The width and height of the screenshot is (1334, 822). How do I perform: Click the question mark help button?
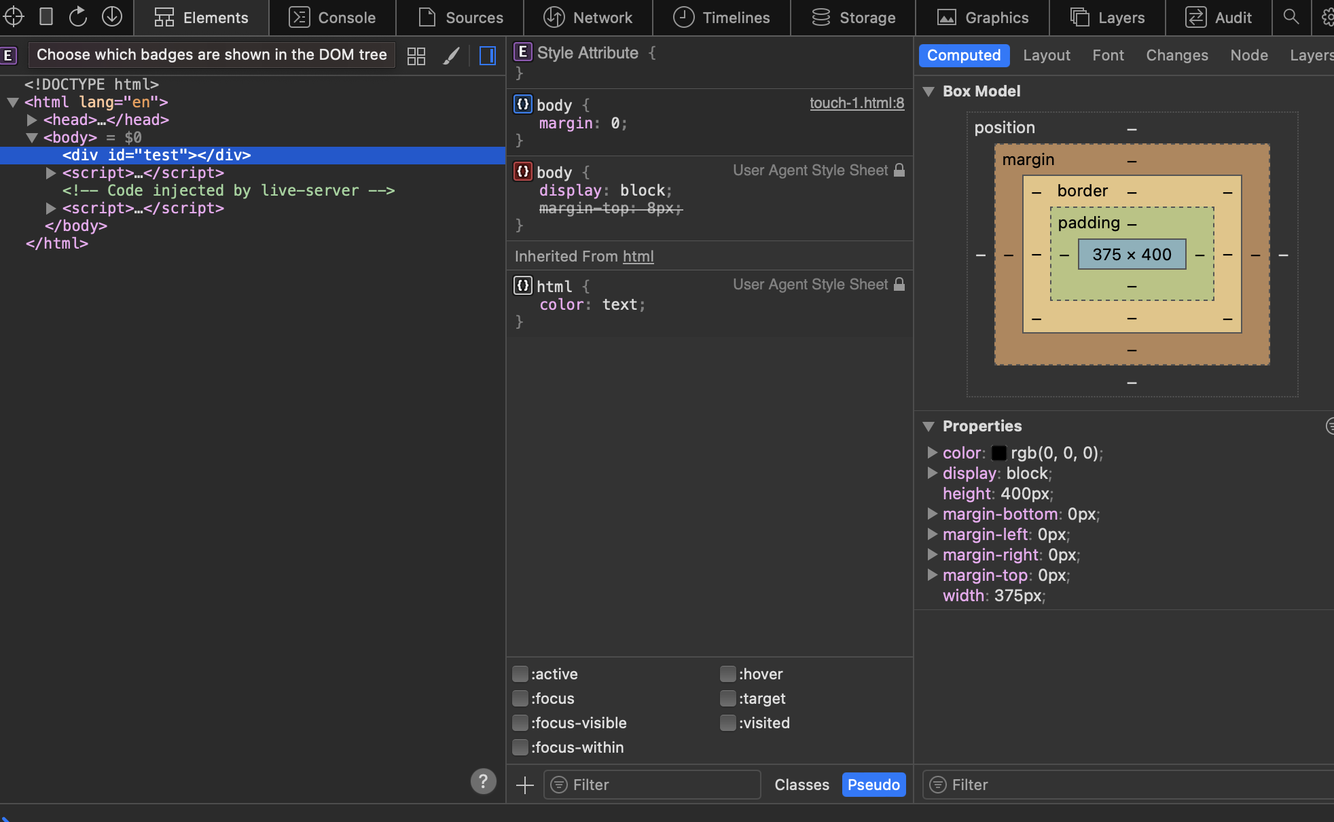coord(483,781)
